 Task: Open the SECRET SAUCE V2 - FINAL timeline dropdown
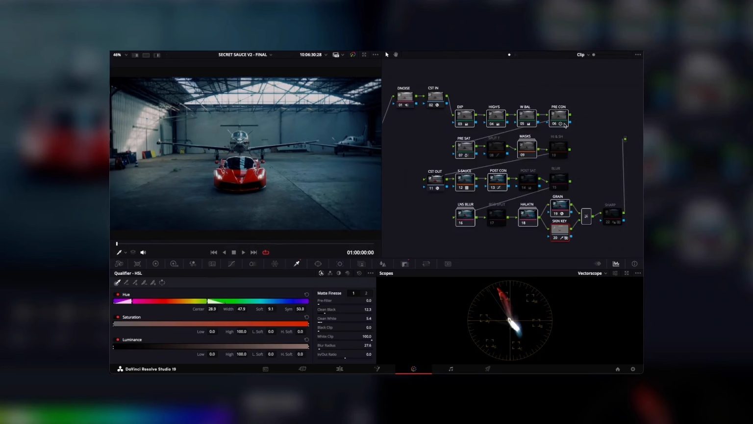point(245,55)
